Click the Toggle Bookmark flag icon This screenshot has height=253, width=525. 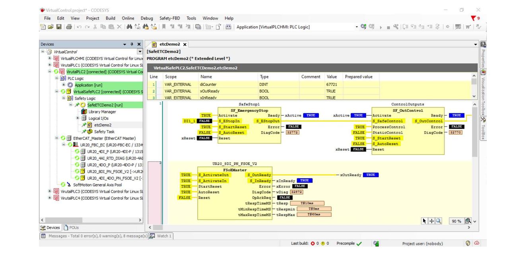164,27
